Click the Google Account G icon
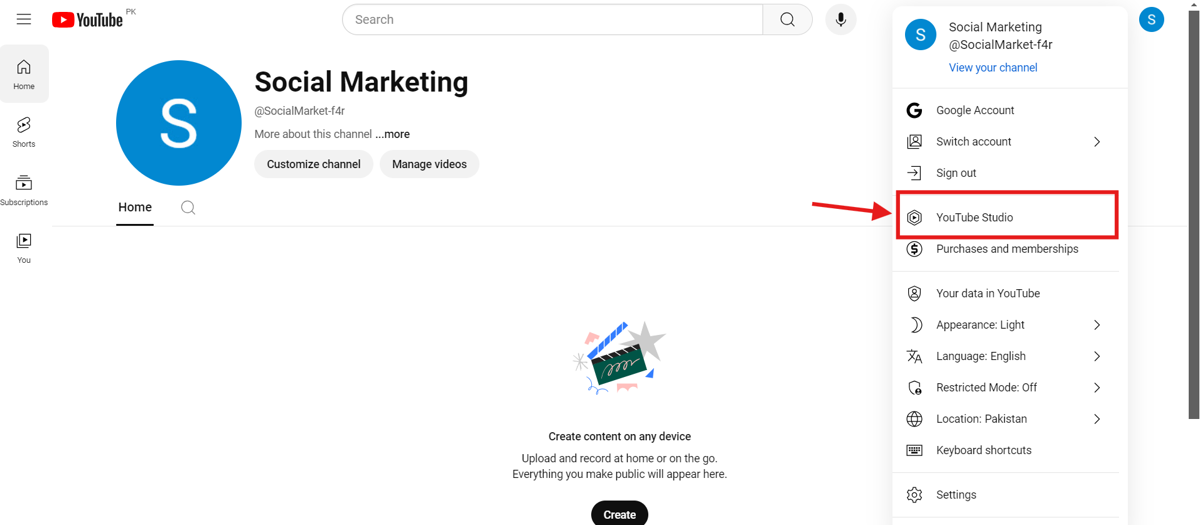The height and width of the screenshot is (525, 1200). coord(914,110)
